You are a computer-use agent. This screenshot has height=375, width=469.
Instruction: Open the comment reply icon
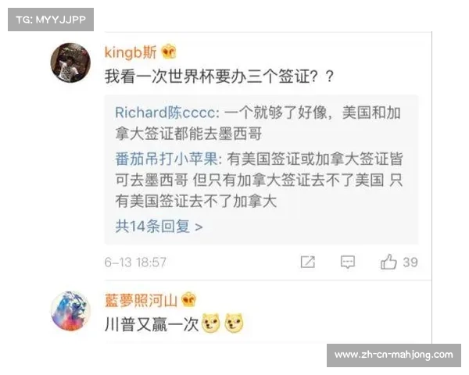348,262
